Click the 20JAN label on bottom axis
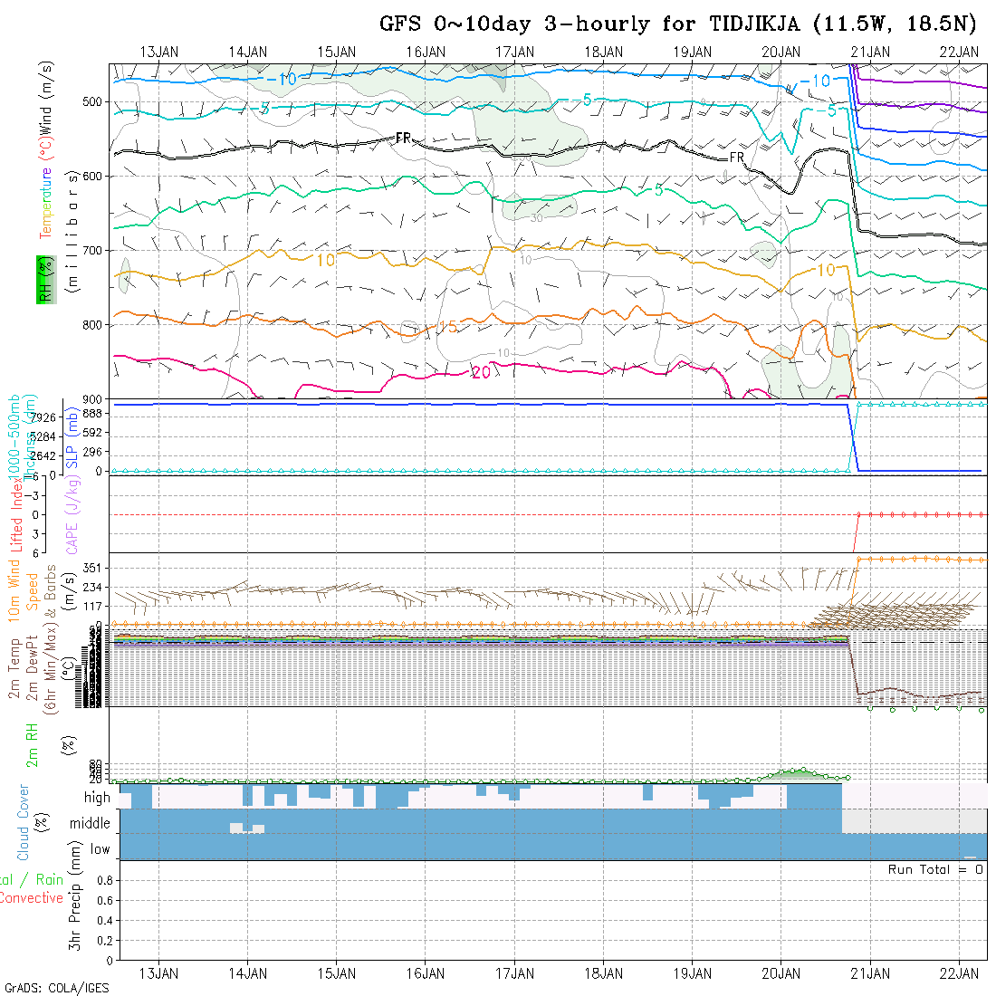Screen dimensions: 996x996 [781, 973]
